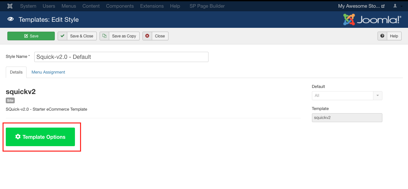Click the 'Style Name *' field label
The height and width of the screenshot is (189, 408).
point(18,57)
